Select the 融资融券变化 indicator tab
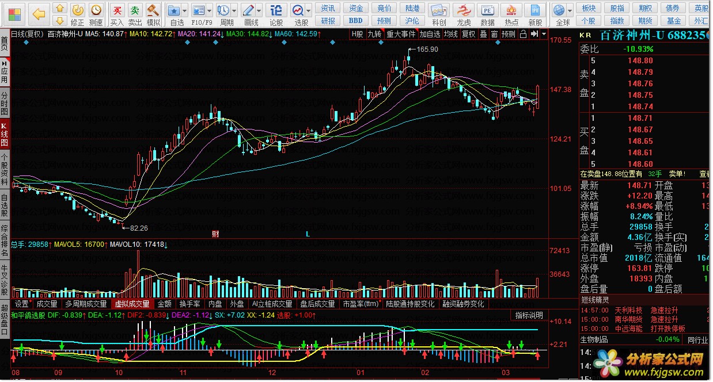Image resolution: width=713 pixels, height=382 pixels. pos(464,304)
